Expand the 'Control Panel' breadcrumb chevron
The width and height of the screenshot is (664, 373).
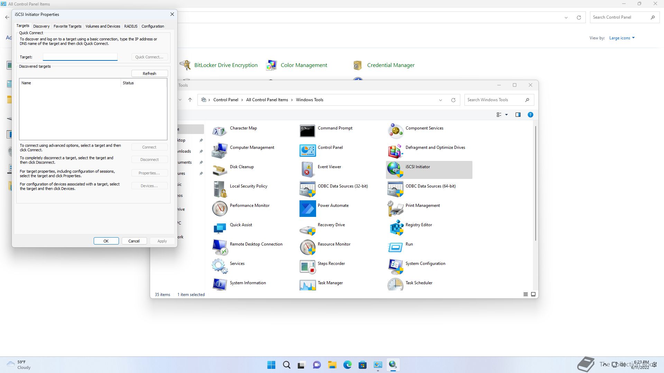pyautogui.click(x=242, y=100)
